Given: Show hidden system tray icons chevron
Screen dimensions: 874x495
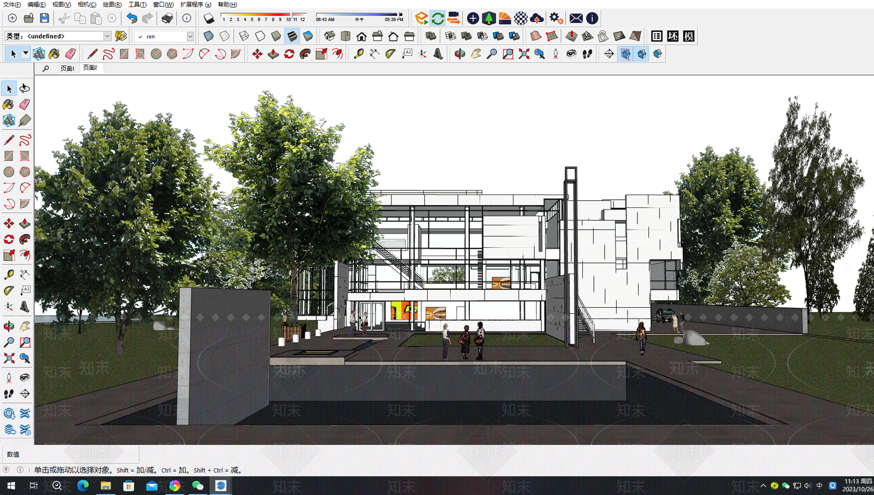Looking at the screenshot, I should [x=763, y=485].
